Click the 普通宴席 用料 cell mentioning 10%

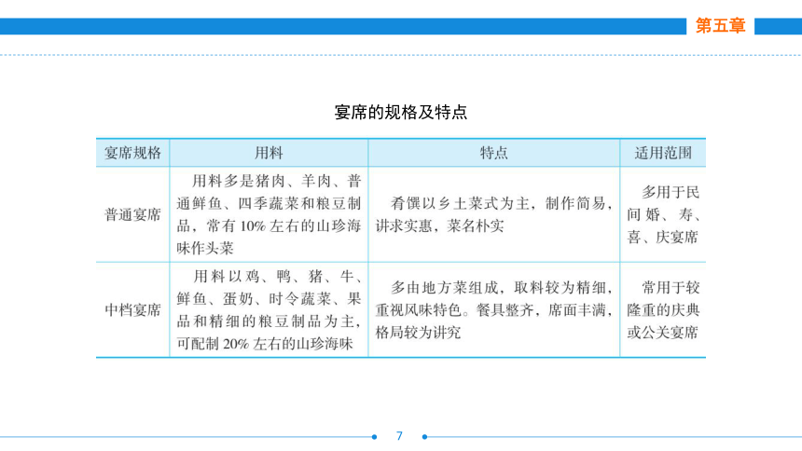[269, 214]
